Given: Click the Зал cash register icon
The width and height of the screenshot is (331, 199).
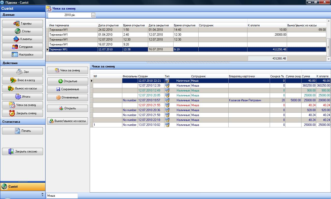Looking at the screenshot, I should 19,72.
